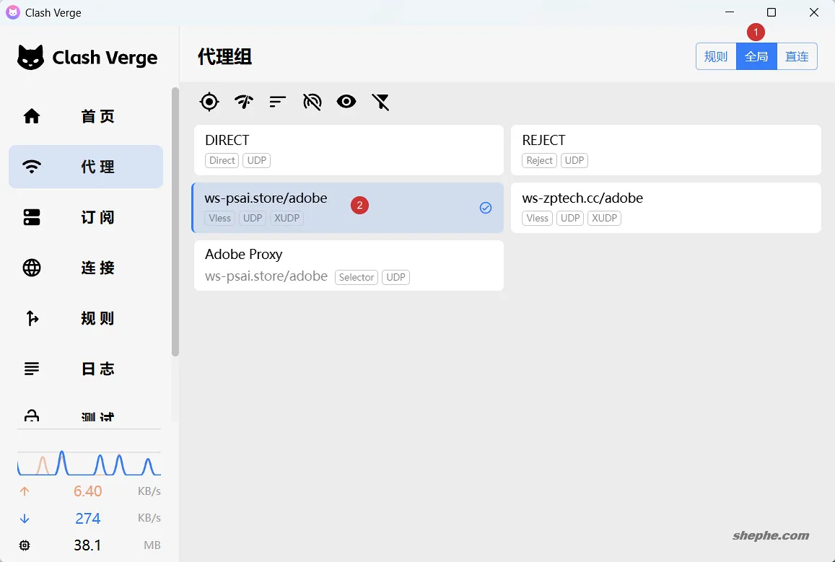Switch to 直连 direct mode button
Screen dimensions: 835x562
797,56
